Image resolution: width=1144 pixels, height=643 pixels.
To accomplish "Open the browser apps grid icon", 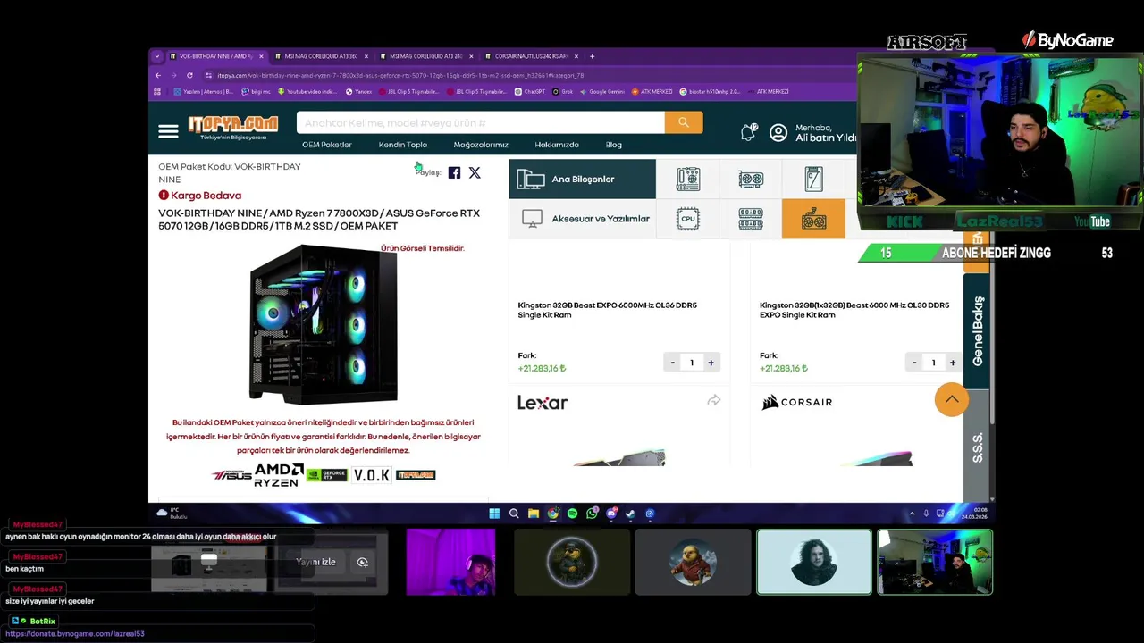I will click(x=158, y=91).
